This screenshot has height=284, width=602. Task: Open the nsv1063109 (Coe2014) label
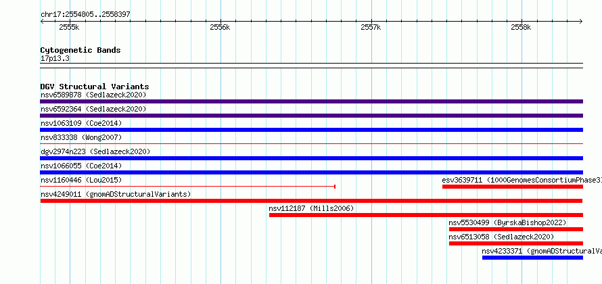[81, 123]
